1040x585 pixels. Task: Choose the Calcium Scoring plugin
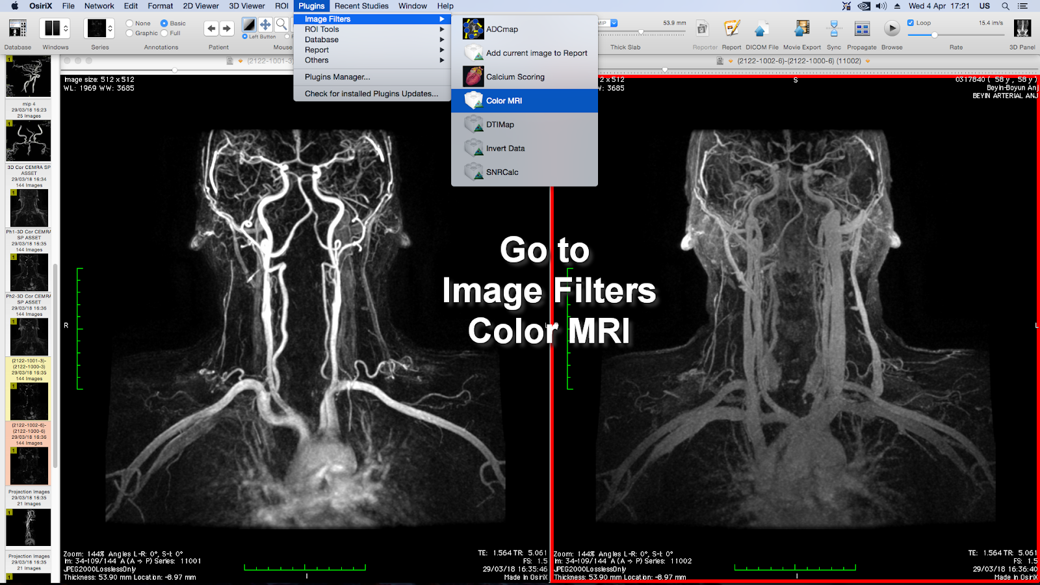(x=515, y=76)
